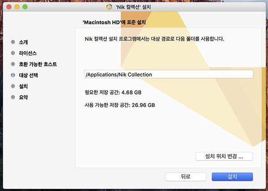The width and height of the screenshot is (268, 191).
Task: Click the 필요한 저장 공간: 4.68 GB text
Action: click(x=113, y=93)
